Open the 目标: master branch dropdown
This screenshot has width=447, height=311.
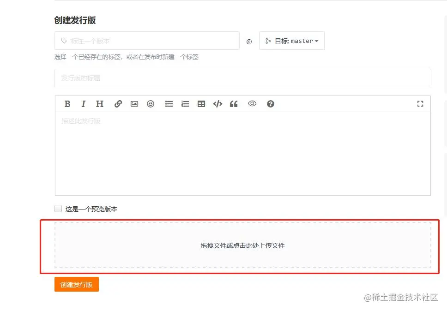292,41
